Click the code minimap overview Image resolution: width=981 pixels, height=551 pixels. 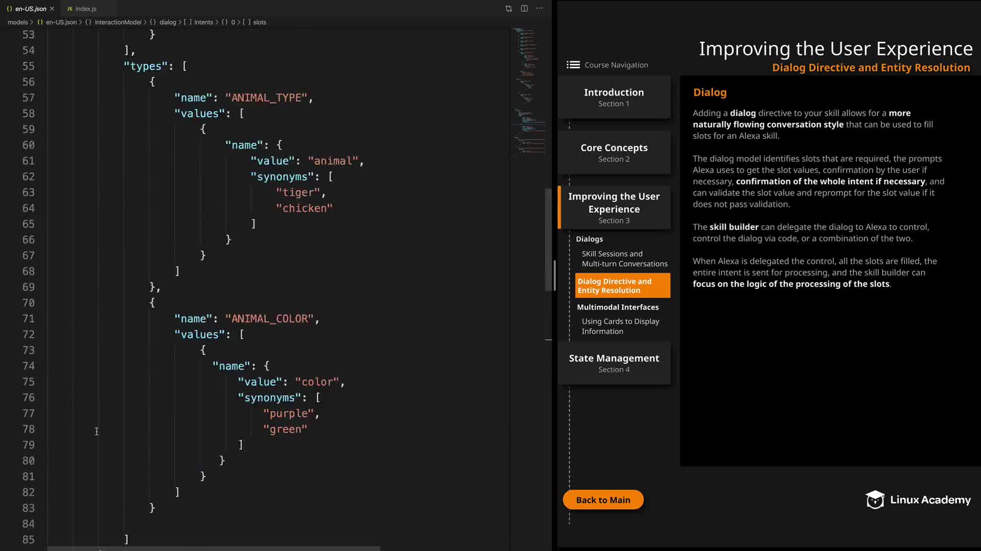[x=528, y=92]
